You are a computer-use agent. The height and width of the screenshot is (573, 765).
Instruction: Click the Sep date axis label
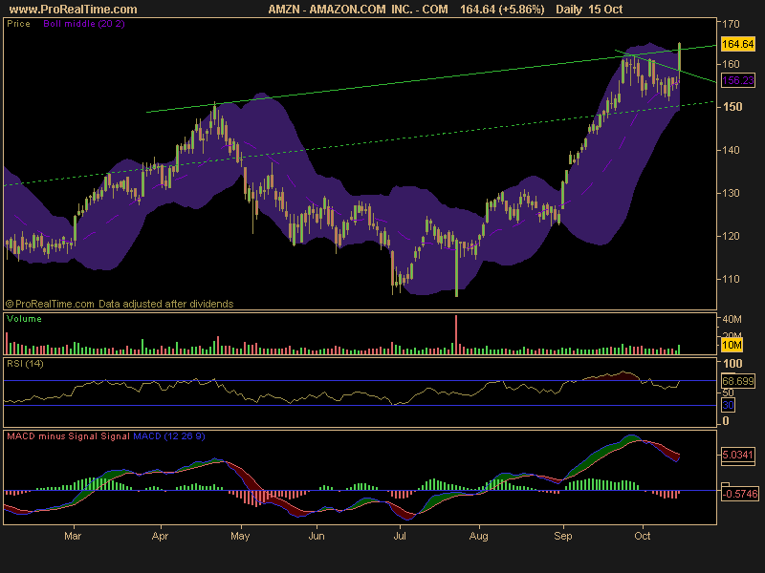563,537
